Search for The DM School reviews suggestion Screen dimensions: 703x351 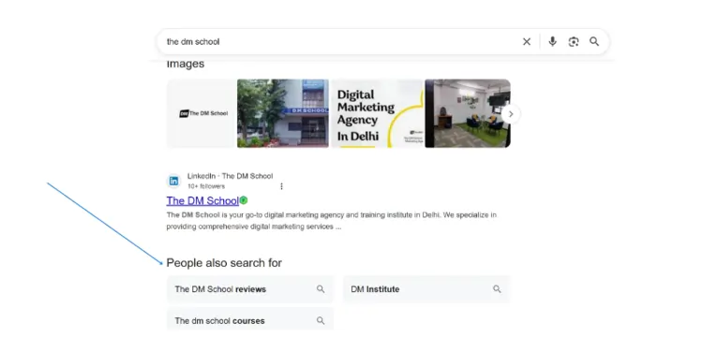[x=250, y=289]
